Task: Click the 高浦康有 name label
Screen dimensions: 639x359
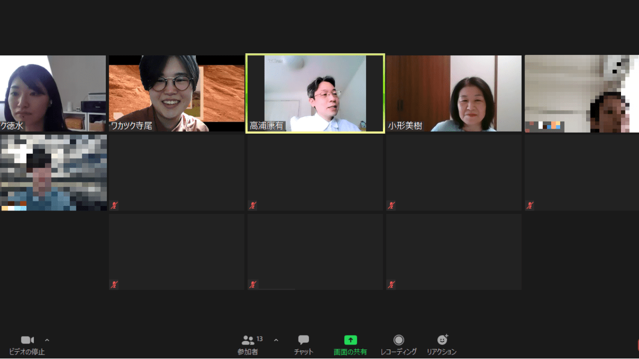Action: click(x=267, y=126)
